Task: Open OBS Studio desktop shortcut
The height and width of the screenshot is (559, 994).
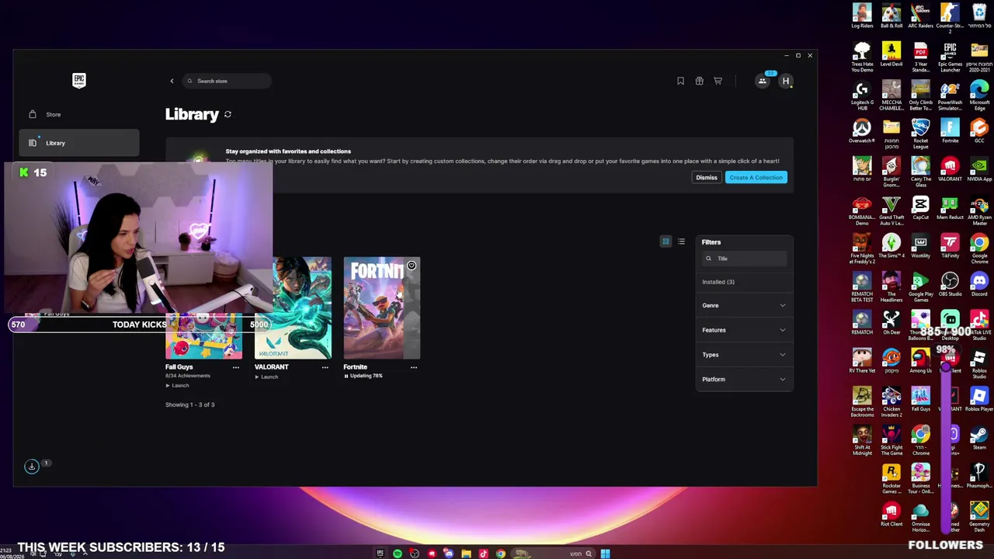Action: click(x=950, y=283)
